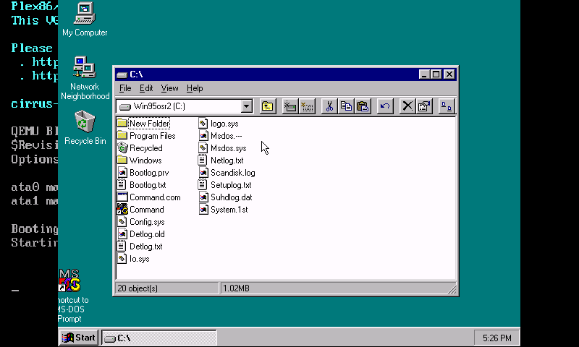
Task: Click the Map Network Drive toolbar icon
Action: pyautogui.click(x=290, y=106)
